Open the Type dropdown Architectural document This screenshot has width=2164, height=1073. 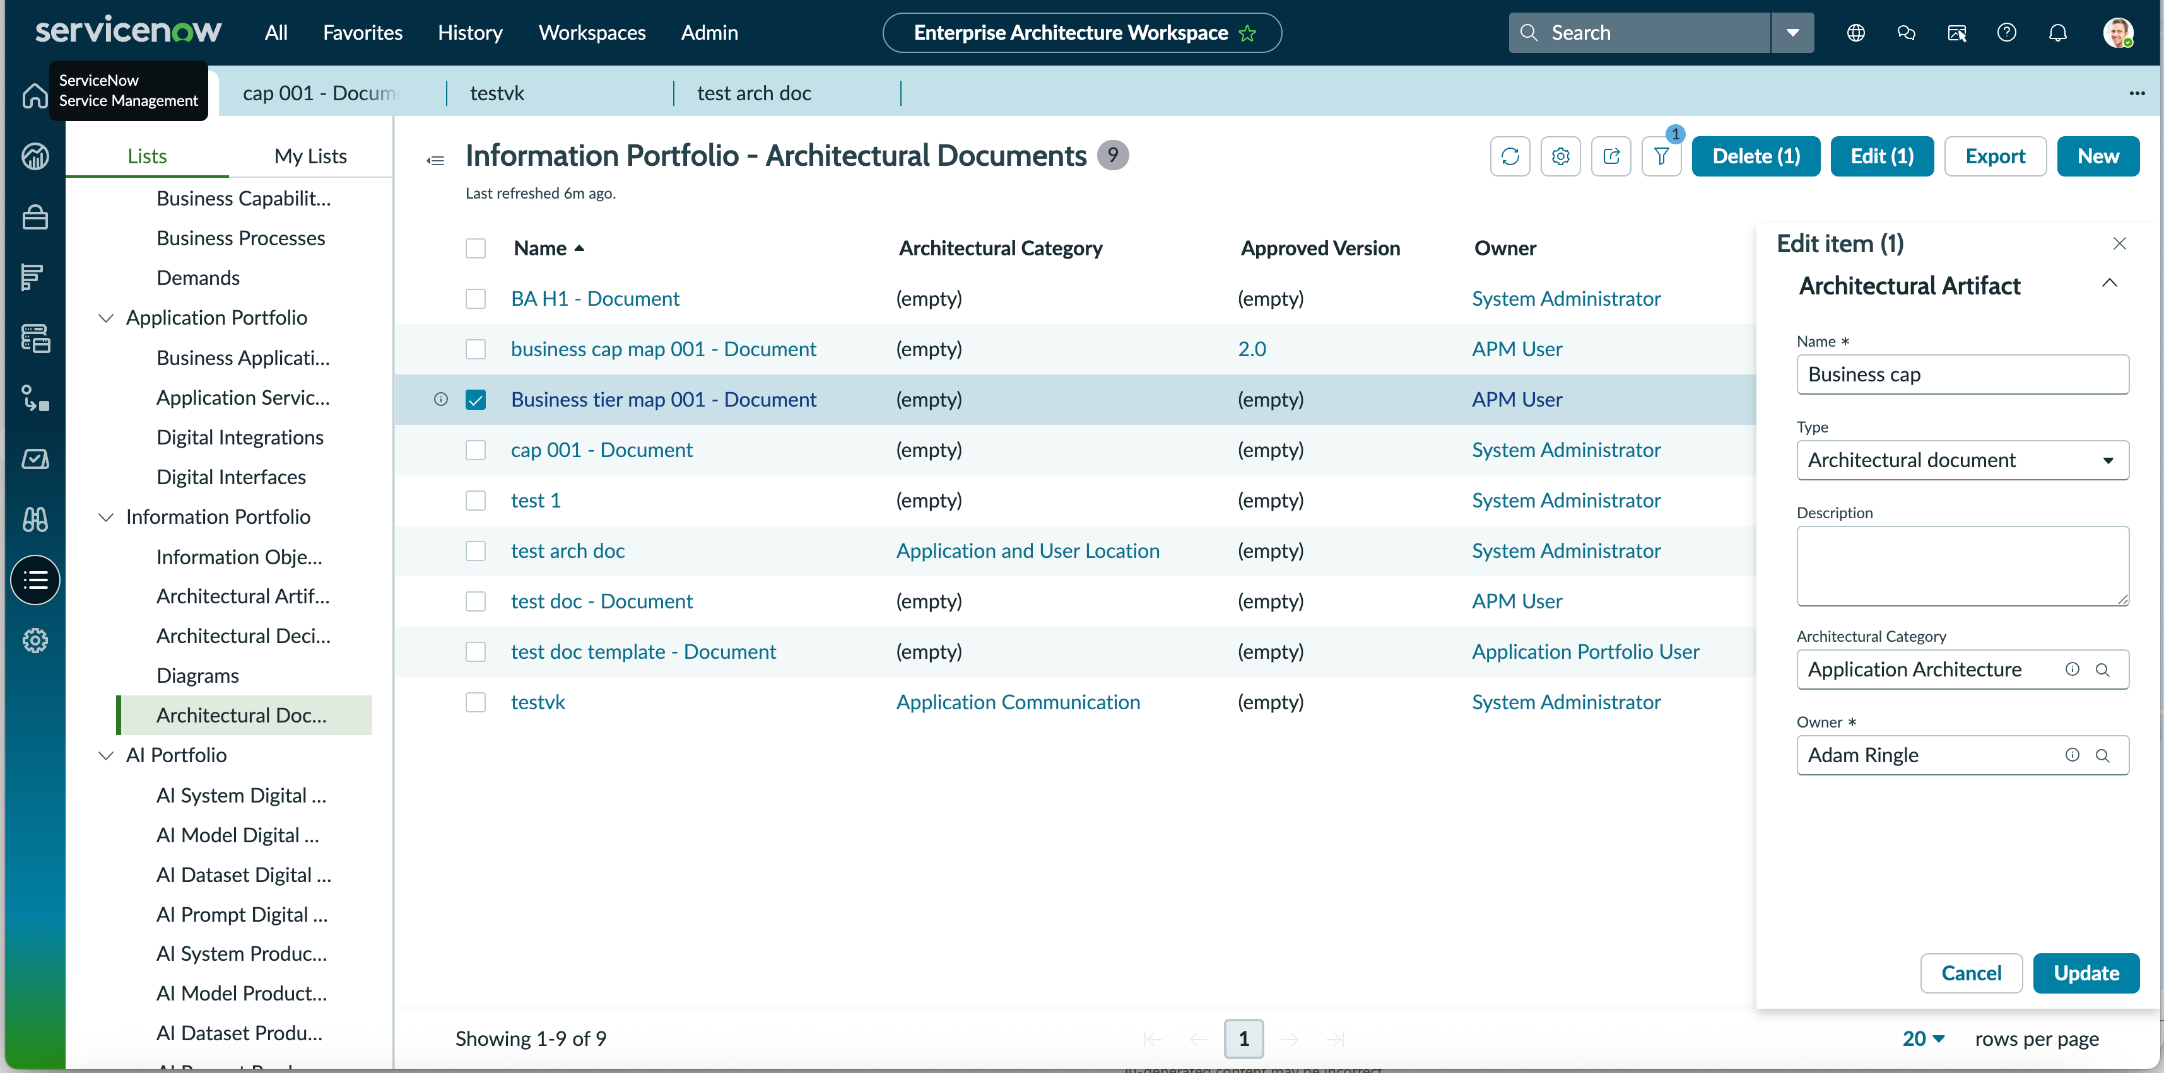click(1961, 460)
